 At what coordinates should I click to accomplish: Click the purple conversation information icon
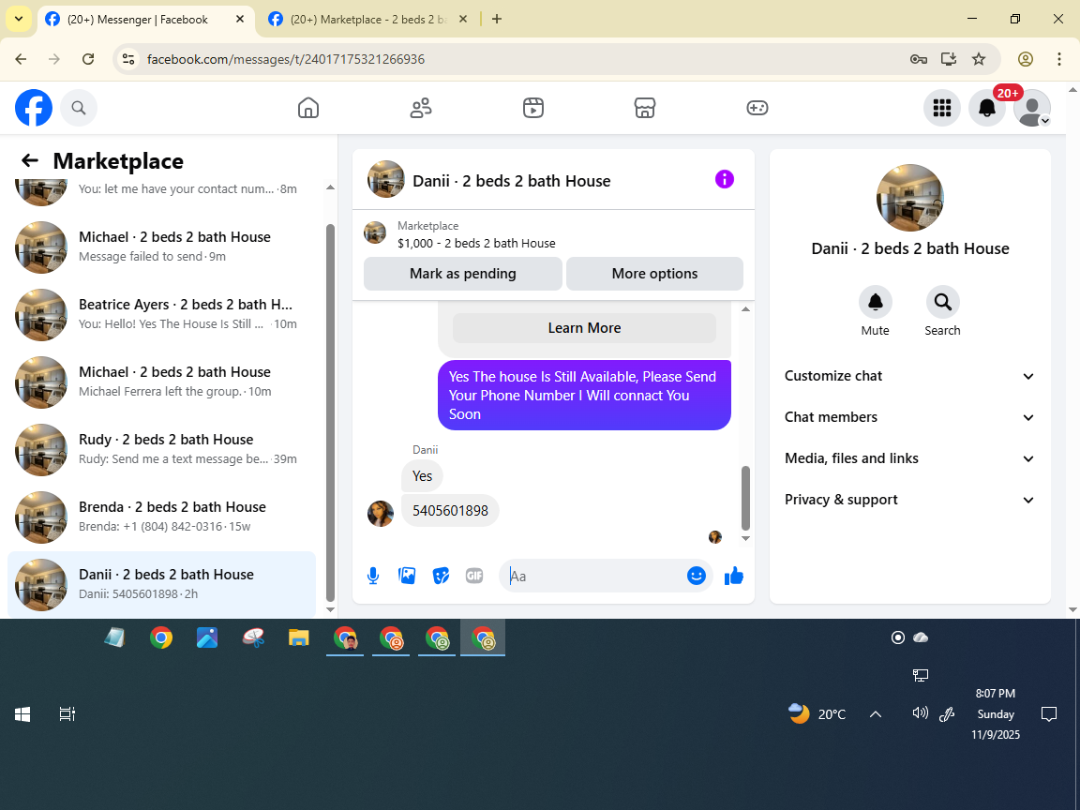click(x=724, y=179)
